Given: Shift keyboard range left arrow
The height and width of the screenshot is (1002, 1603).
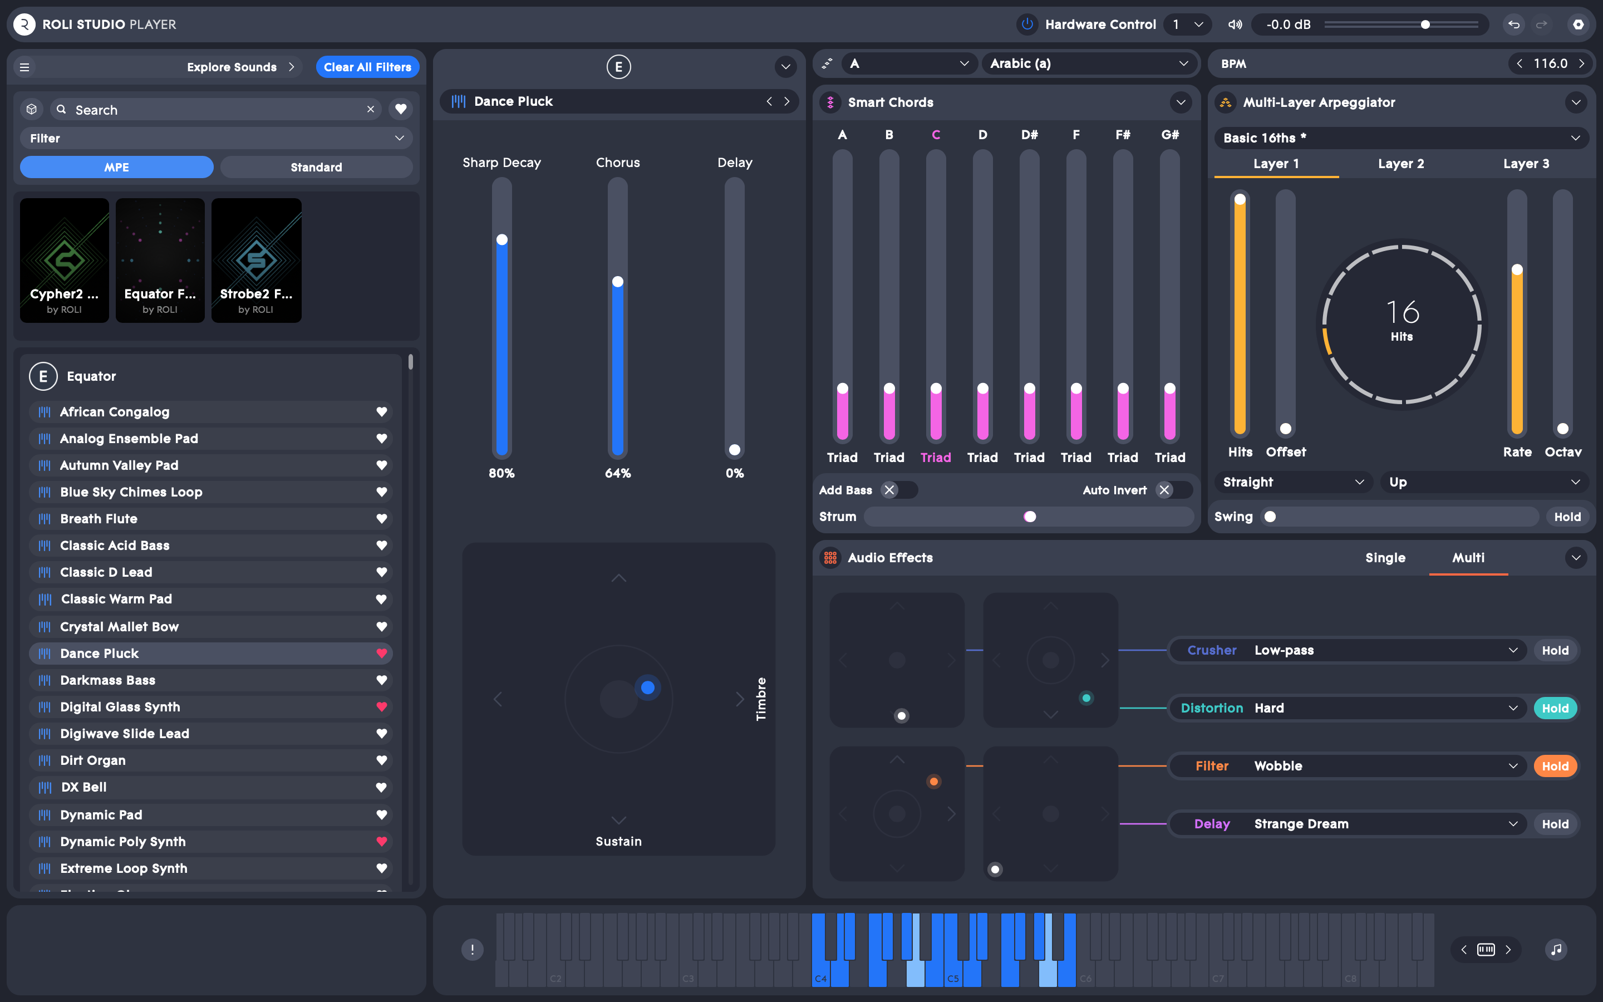Looking at the screenshot, I should [x=1464, y=950].
